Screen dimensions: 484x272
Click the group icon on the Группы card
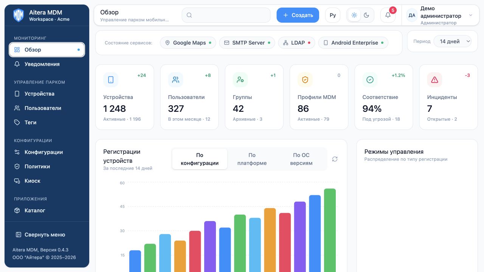(240, 80)
